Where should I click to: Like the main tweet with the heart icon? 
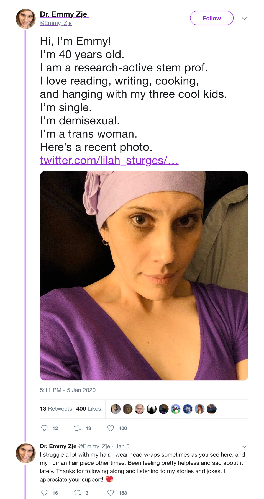[x=111, y=428]
